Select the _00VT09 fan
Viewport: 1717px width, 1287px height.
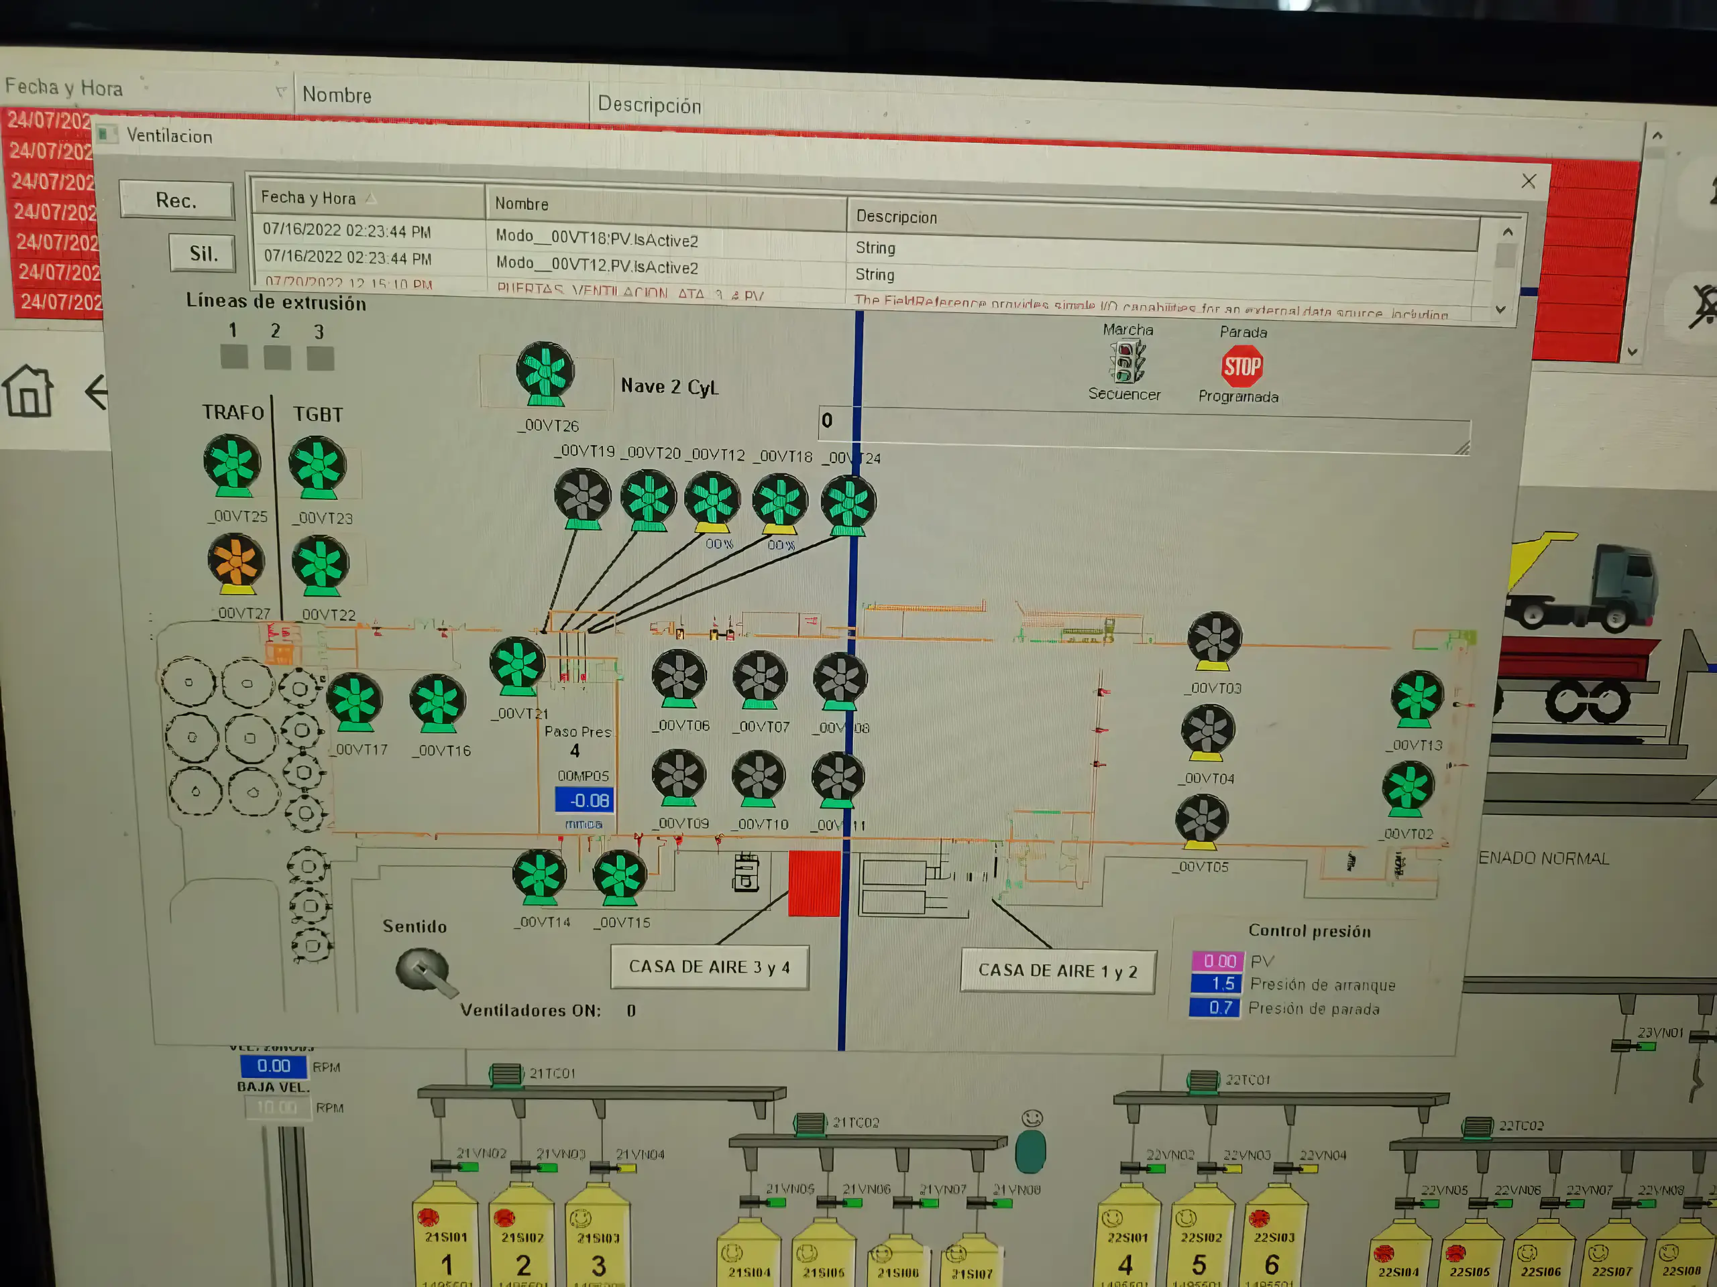click(679, 778)
